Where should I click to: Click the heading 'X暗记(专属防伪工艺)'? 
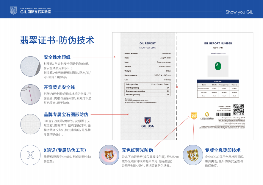point(65,150)
